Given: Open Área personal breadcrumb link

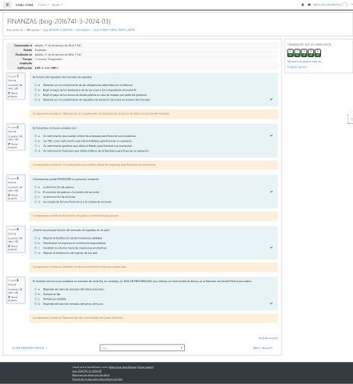Looking at the screenshot, I should point(14,30).
